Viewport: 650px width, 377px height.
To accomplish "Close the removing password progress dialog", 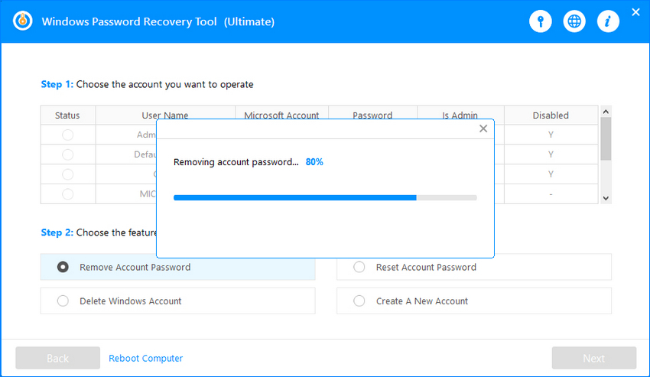I will click(x=483, y=128).
